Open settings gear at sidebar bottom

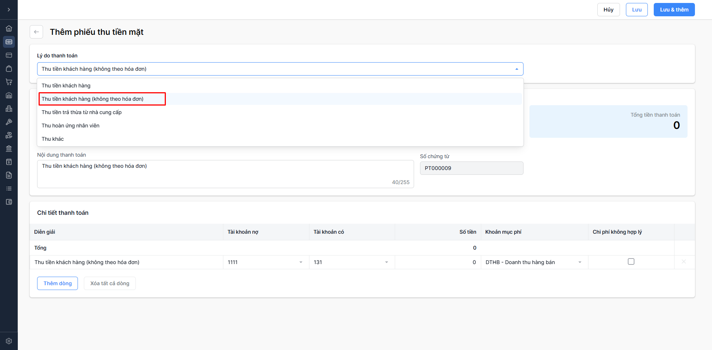pyautogui.click(x=9, y=341)
